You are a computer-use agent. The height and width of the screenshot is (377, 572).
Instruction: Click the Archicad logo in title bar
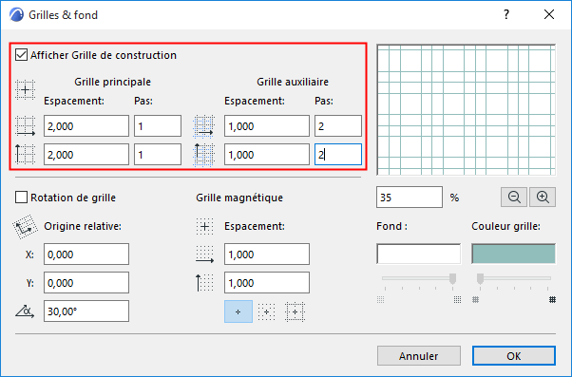click(16, 15)
